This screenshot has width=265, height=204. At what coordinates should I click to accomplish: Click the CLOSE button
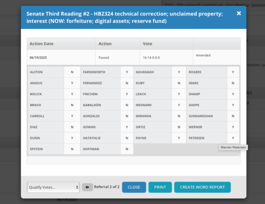134,187
